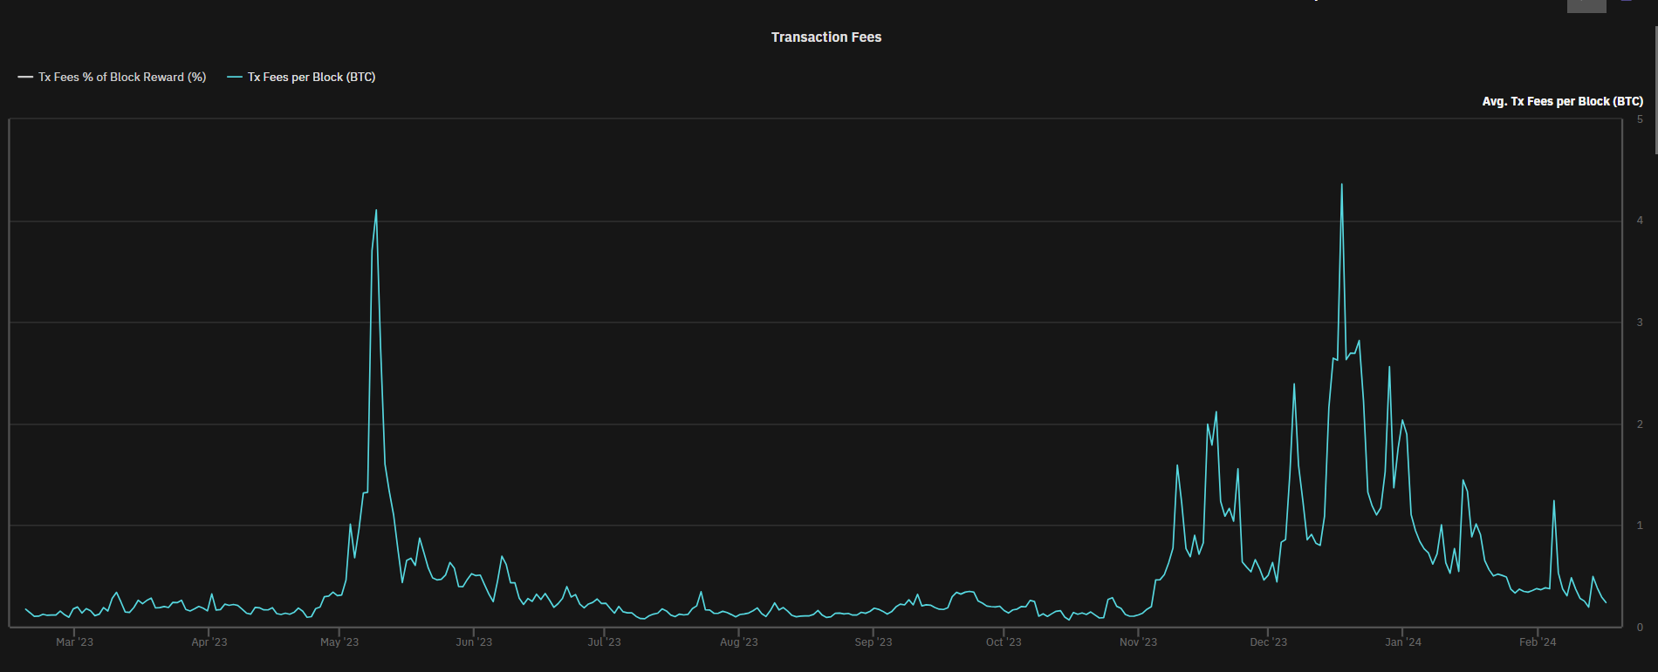Click the May '23 x-axis label

[339, 642]
